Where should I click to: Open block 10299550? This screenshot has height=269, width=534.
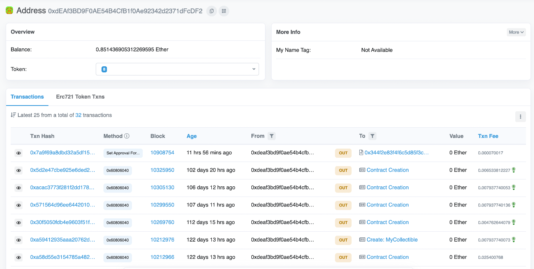tap(162, 205)
